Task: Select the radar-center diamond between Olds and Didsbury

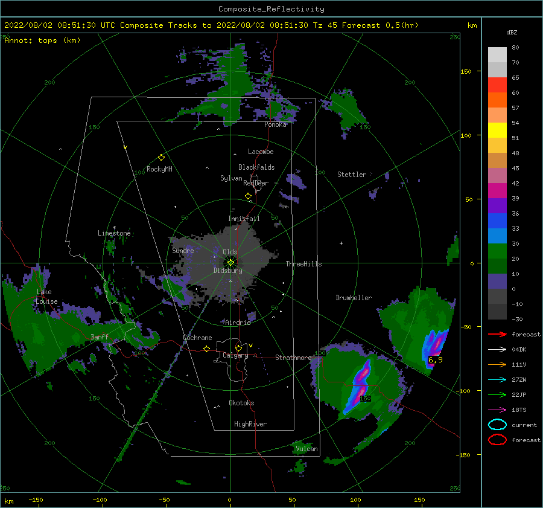Action: tap(230, 263)
